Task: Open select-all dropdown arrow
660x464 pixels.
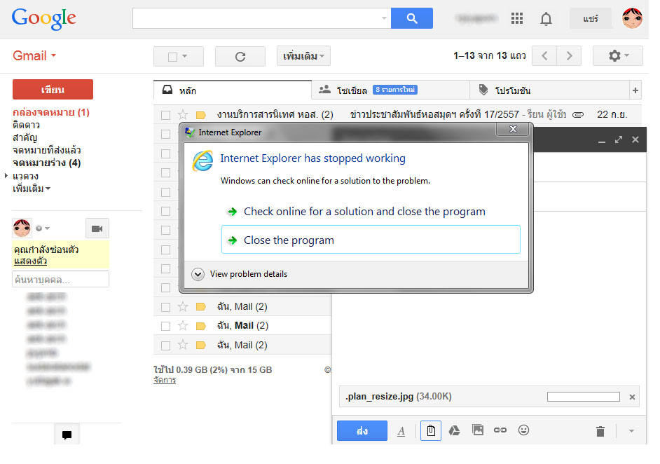Action: coord(185,56)
